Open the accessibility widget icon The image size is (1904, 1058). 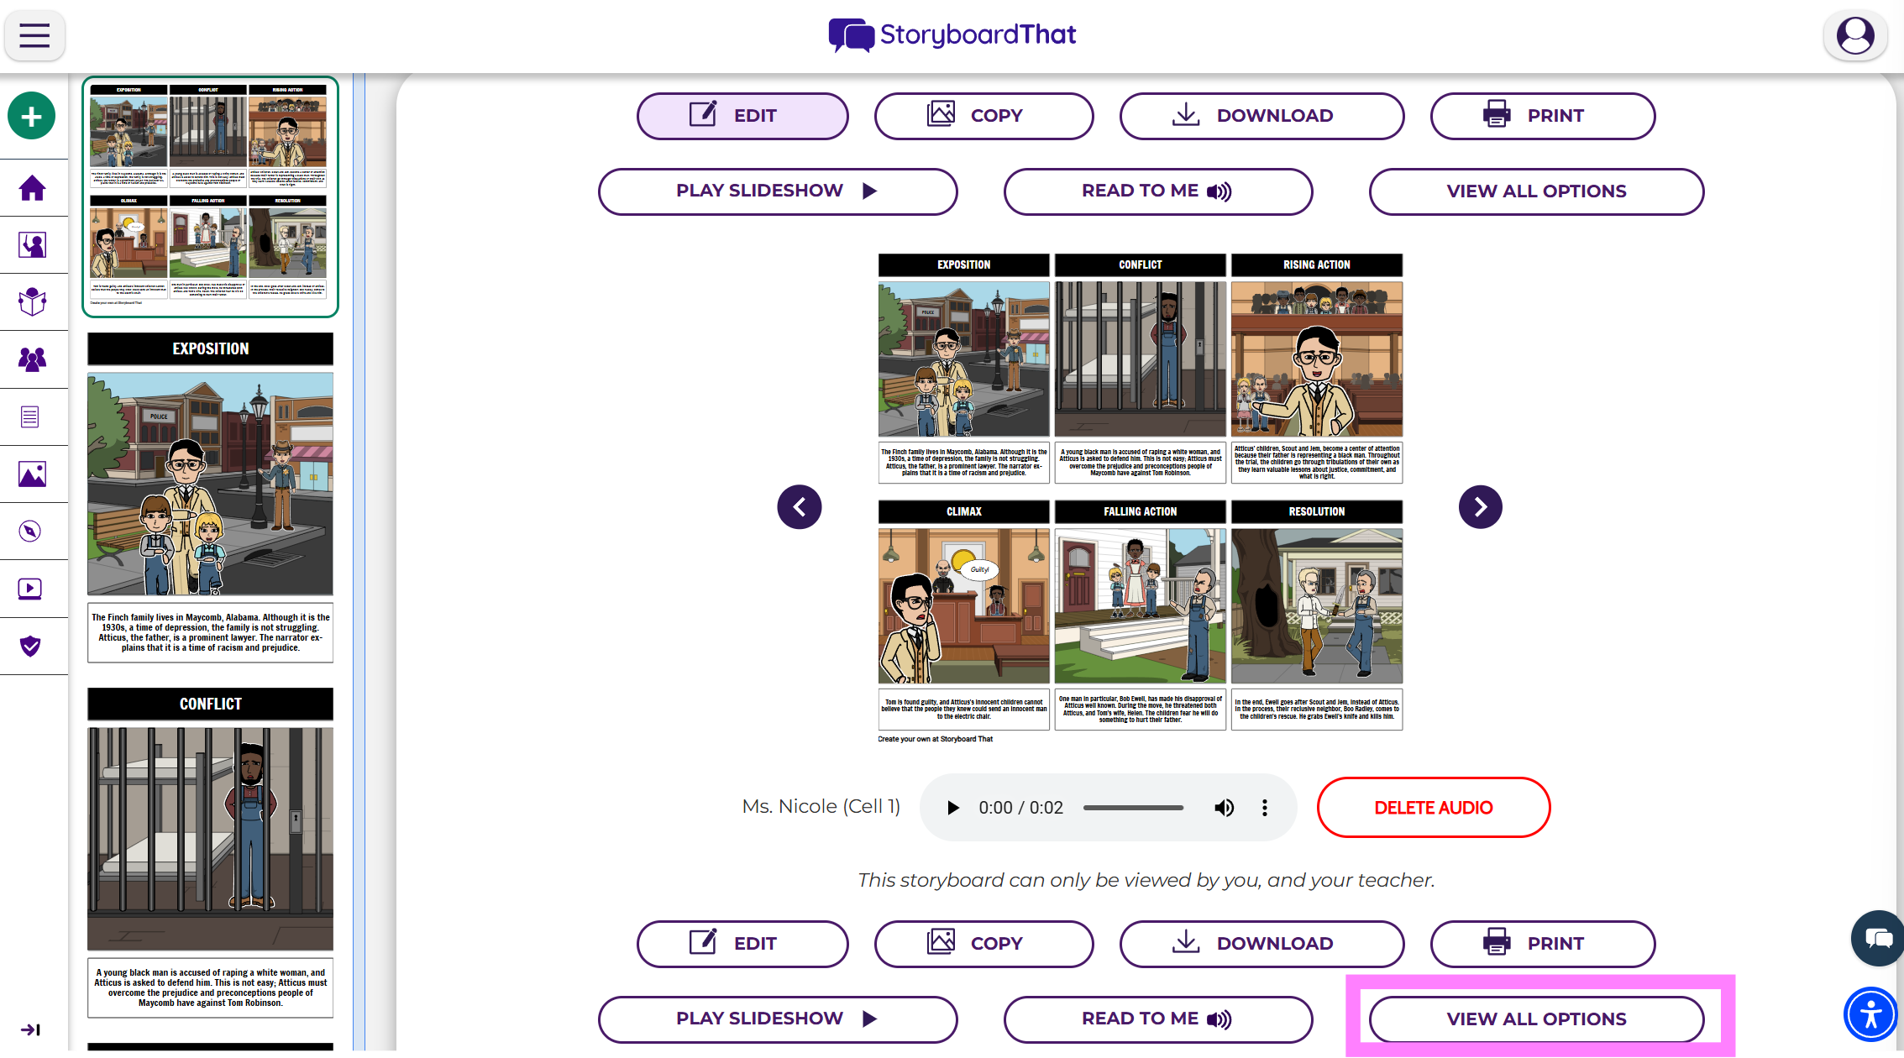(1870, 1014)
